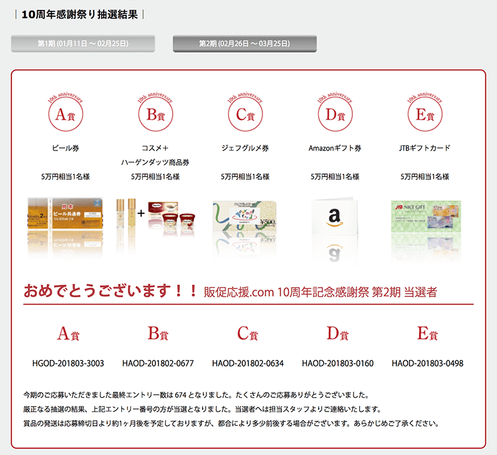
Task: Select the 第2期 (02月26日〜03月25日) tab
Action: 244,44
